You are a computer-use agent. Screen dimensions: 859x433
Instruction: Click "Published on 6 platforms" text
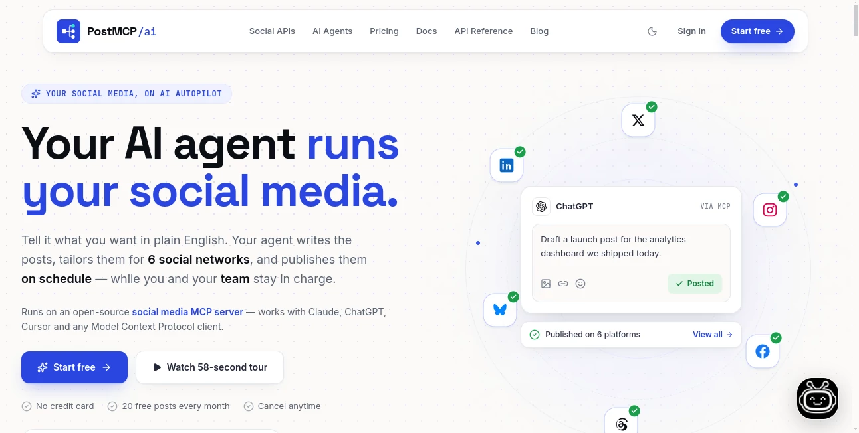tap(592, 335)
